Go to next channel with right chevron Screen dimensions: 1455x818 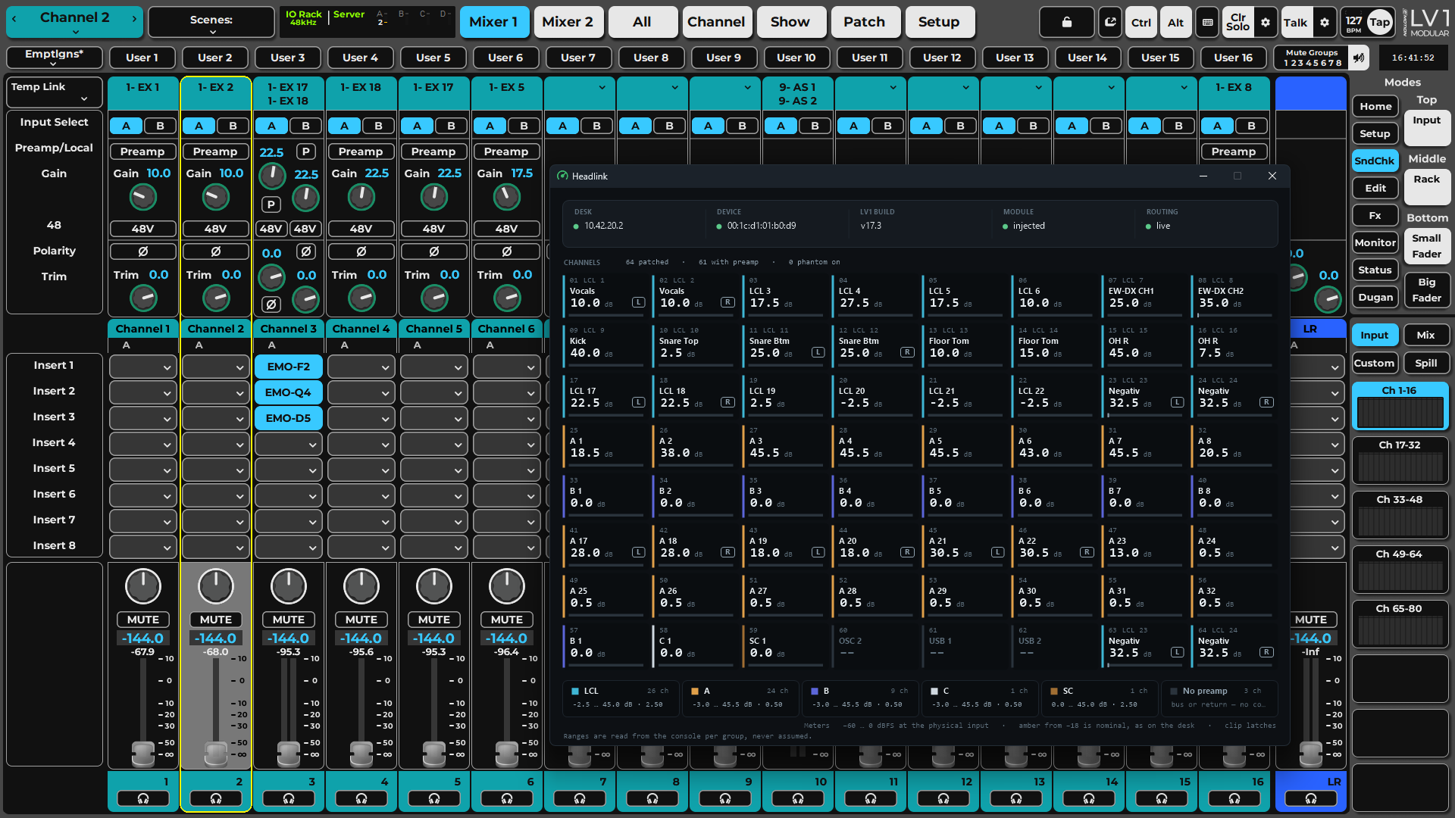pos(134,17)
